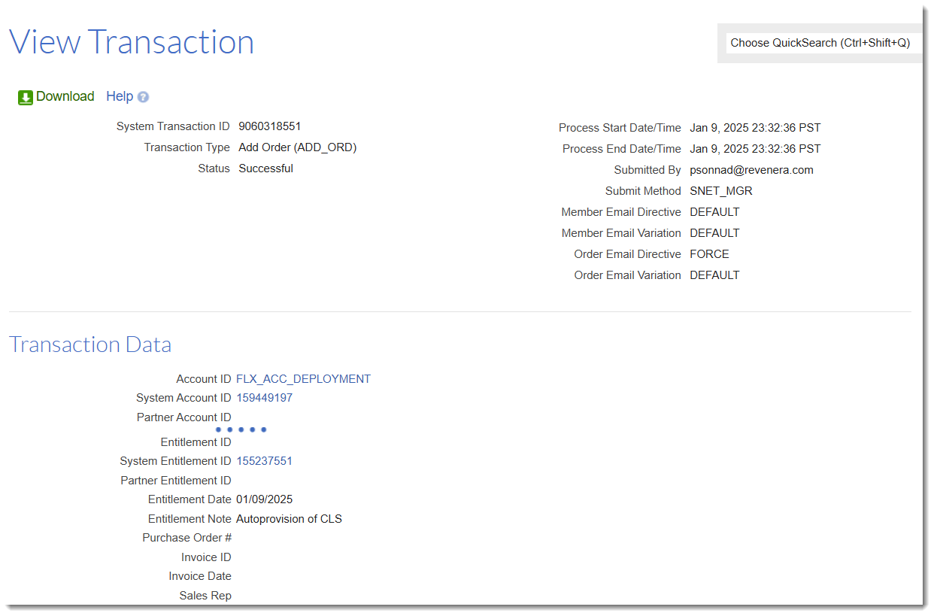Screen dimensions: 934x616
Task: Open the Help link
Action: (120, 96)
